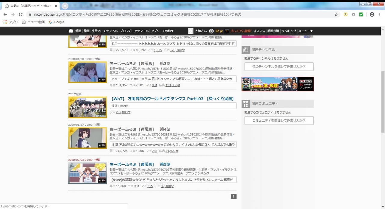
Task: Open the プレミアム登録 link
Action: click(x=240, y=31)
